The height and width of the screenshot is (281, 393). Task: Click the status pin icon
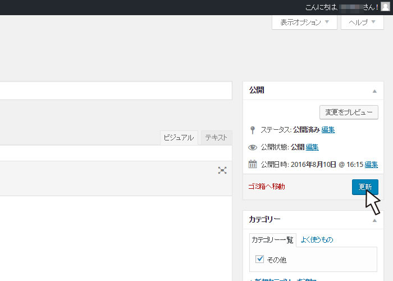[253, 130]
